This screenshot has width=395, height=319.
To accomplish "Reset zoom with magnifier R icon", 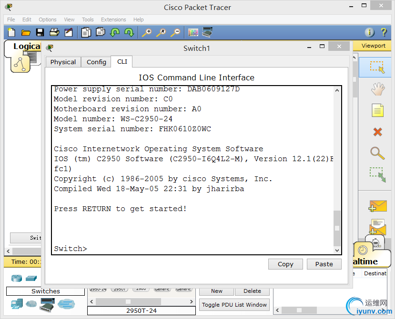I will [161, 33].
